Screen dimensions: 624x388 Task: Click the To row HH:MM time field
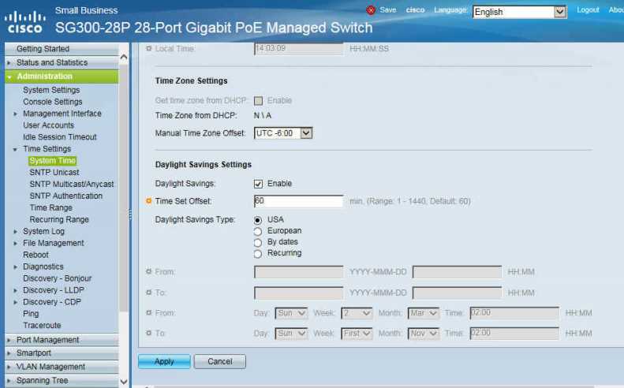[x=457, y=293]
